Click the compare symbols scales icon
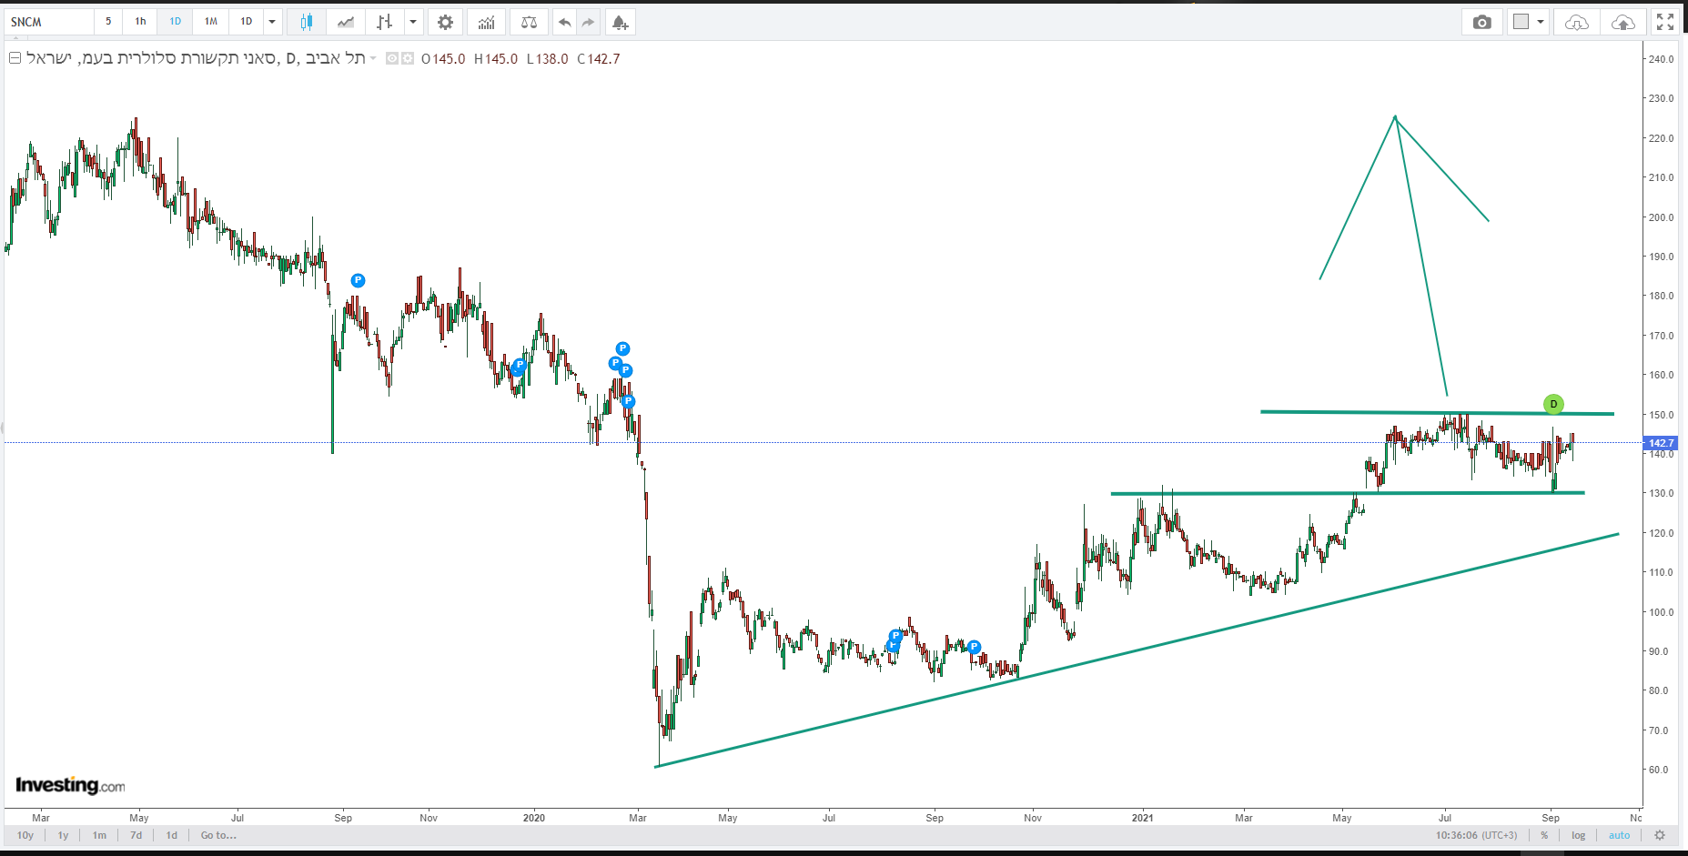The height and width of the screenshot is (856, 1688). pyautogui.click(x=529, y=22)
